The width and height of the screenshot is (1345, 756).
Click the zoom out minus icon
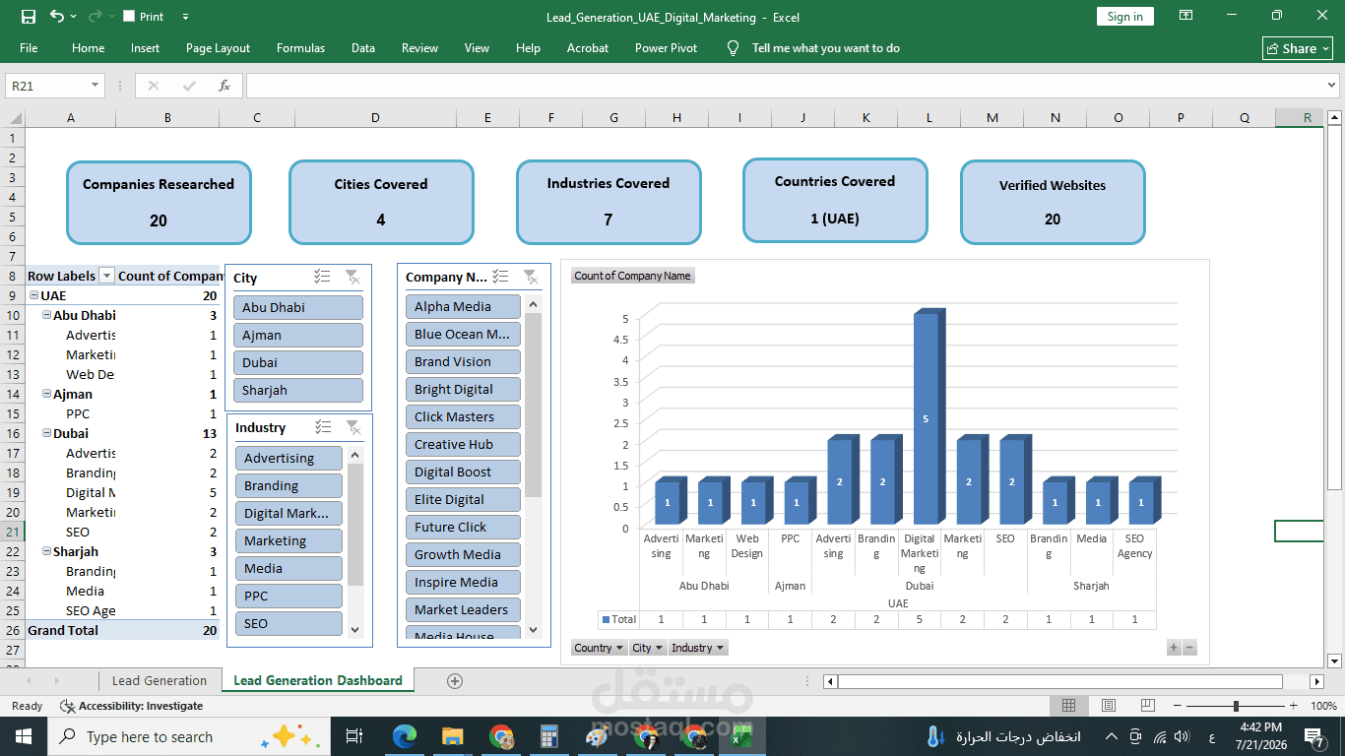click(1177, 706)
